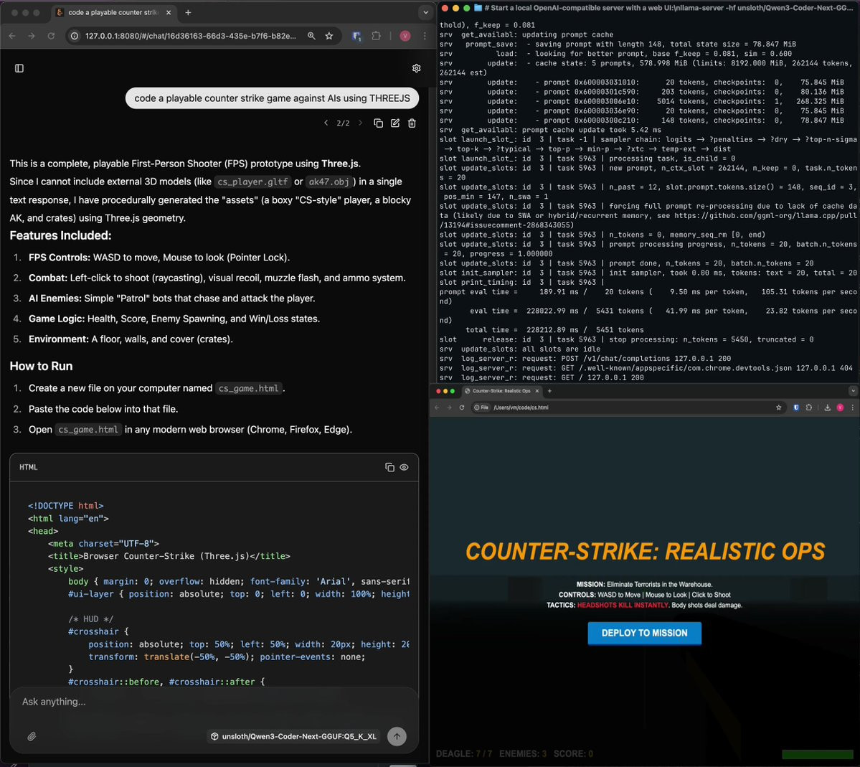The width and height of the screenshot is (860, 767).
Task: Click the green health bar in game
Action: (817, 754)
